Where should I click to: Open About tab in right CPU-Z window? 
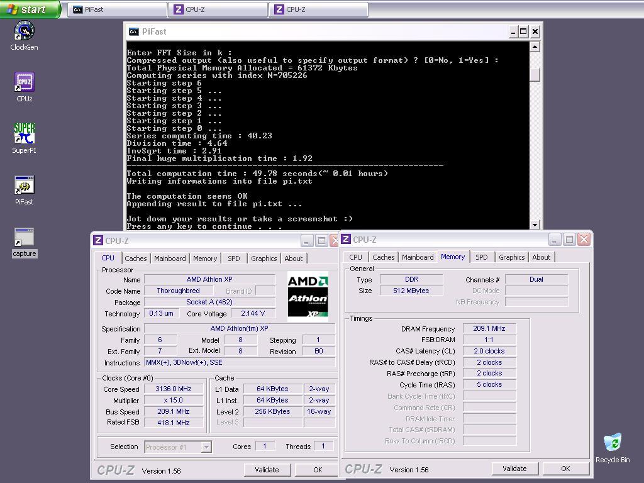pyautogui.click(x=541, y=257)
